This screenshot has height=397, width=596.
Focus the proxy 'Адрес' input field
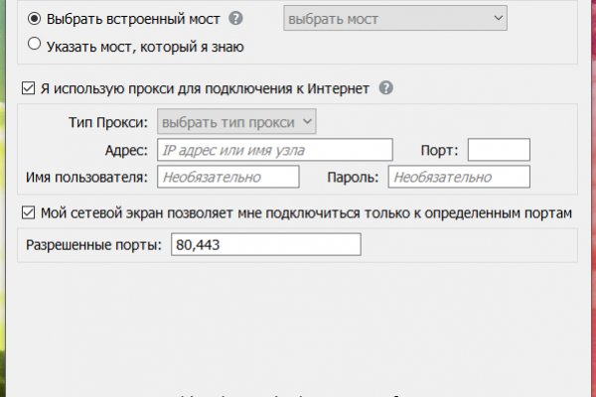click(274, 150)
